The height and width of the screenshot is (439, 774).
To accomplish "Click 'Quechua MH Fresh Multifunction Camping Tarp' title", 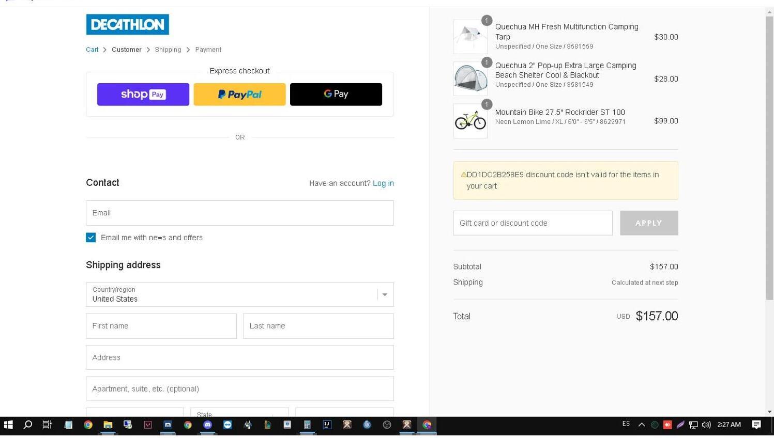I will tap(567, 32).
